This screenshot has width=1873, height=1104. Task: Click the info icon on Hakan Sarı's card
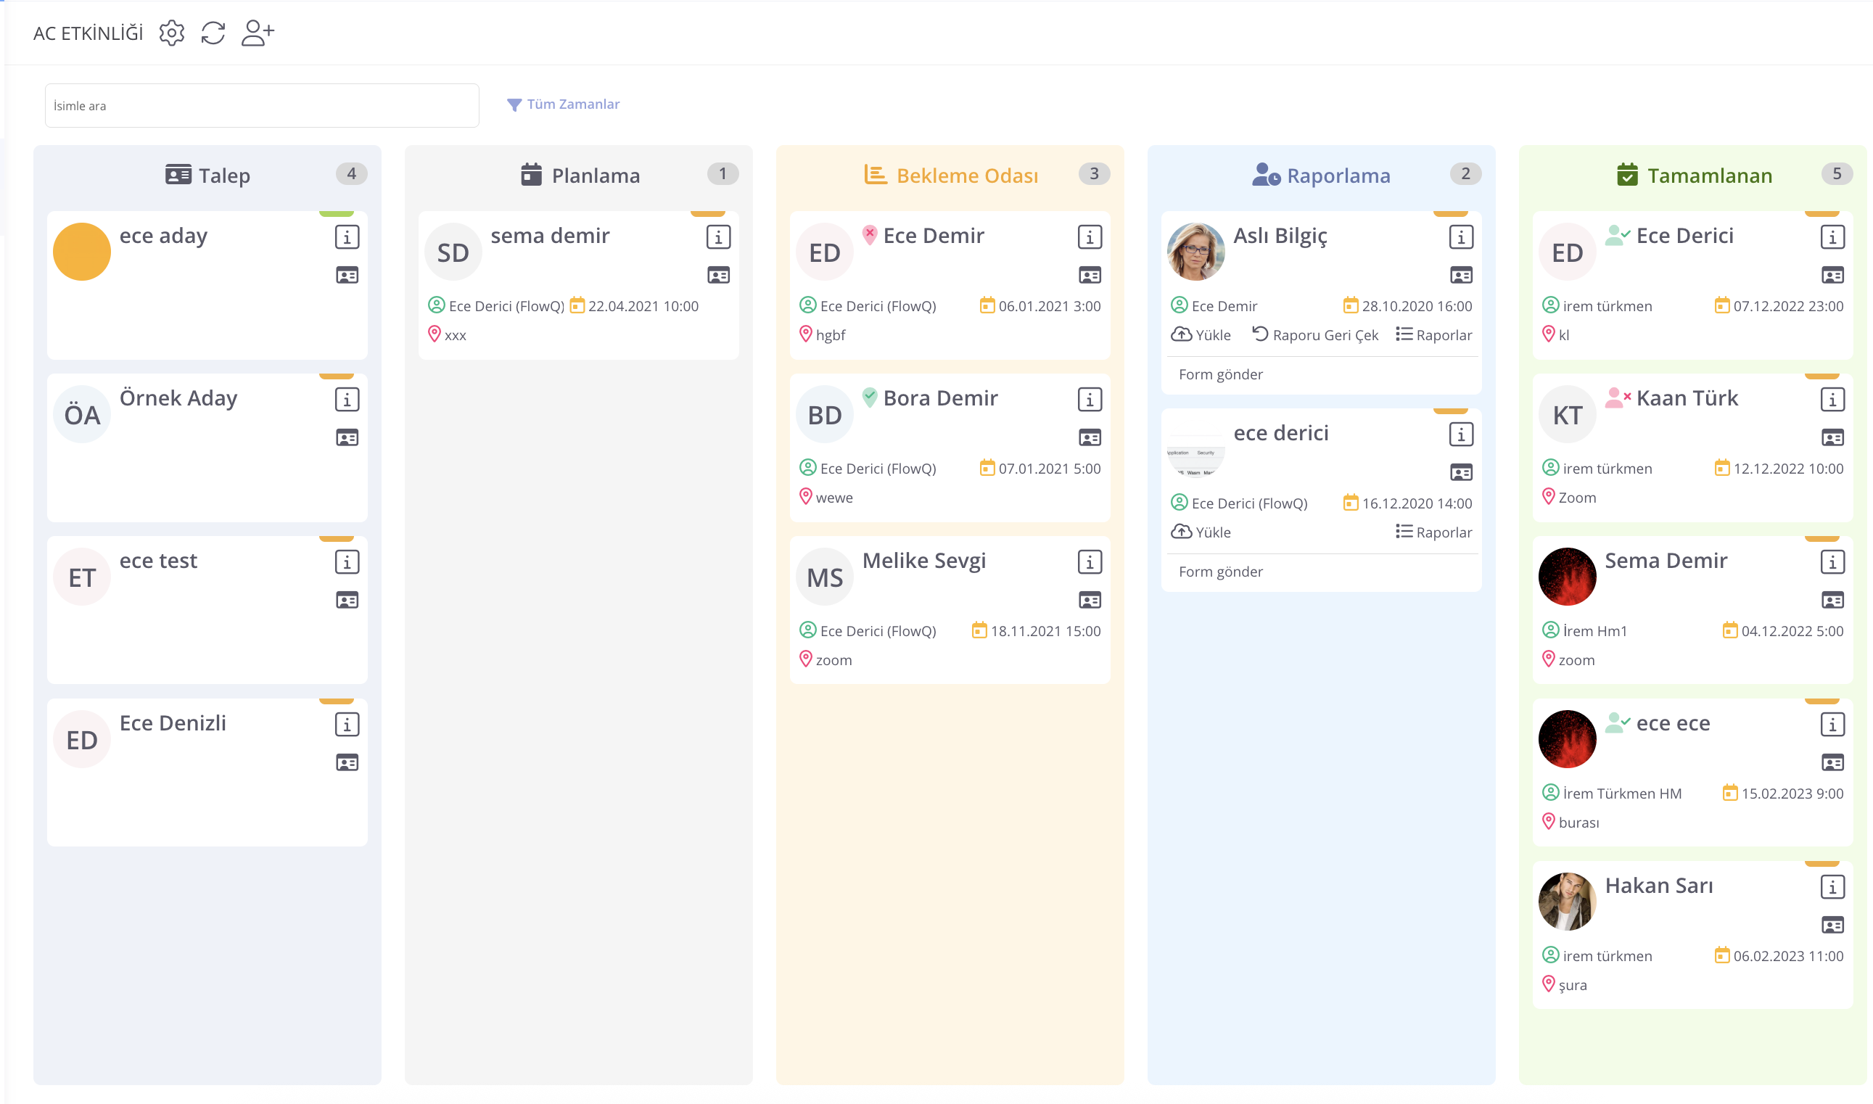click(x=1832, y=887)
